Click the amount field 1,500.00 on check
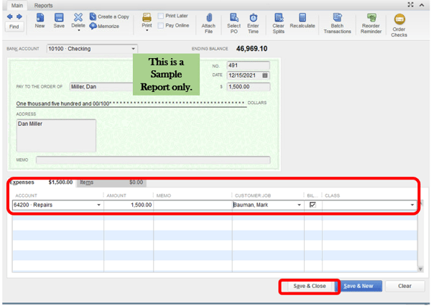 (x=249, y=87)
